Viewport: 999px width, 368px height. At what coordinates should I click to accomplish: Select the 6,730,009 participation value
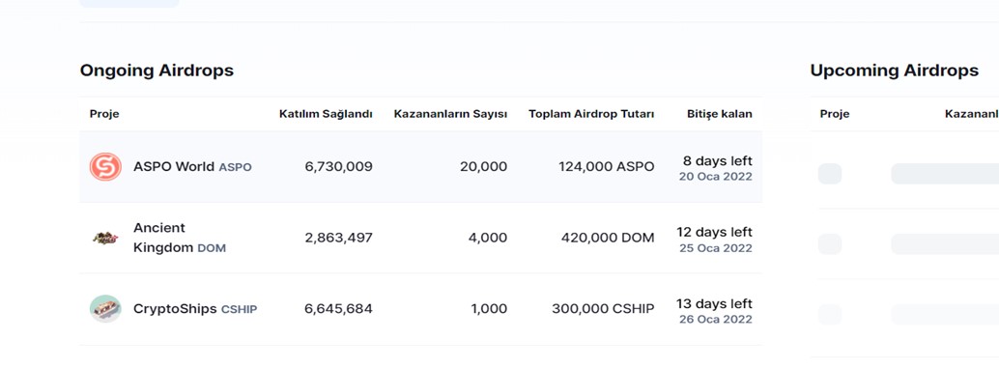coord(338,167)
